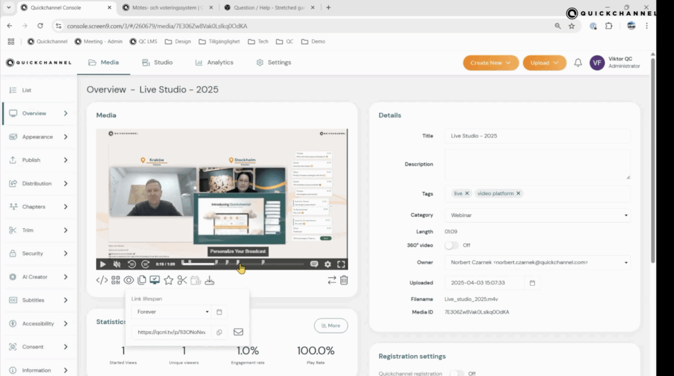Image resolution: width=674 pixels, height=376 pixels.
Task: Click the Create New button
Action: [491, 62]
